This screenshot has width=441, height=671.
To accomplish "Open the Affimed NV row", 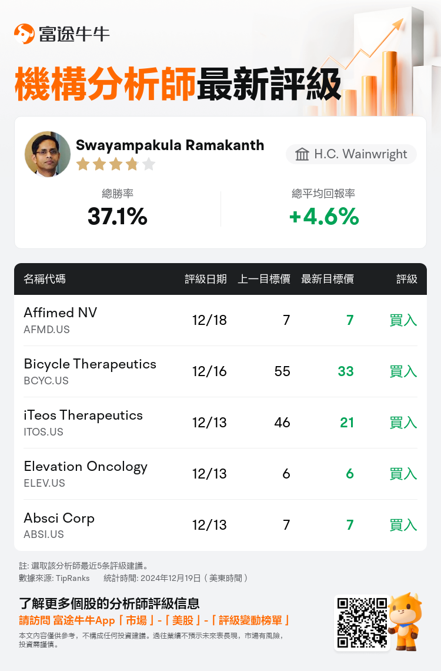I will 220,320.
